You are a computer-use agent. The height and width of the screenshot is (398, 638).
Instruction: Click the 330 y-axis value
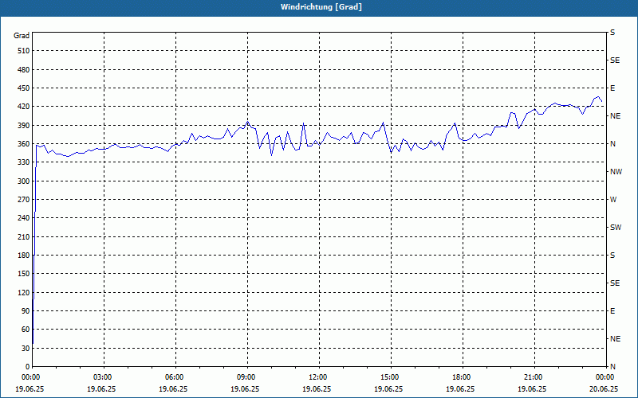tap(24, 162)
